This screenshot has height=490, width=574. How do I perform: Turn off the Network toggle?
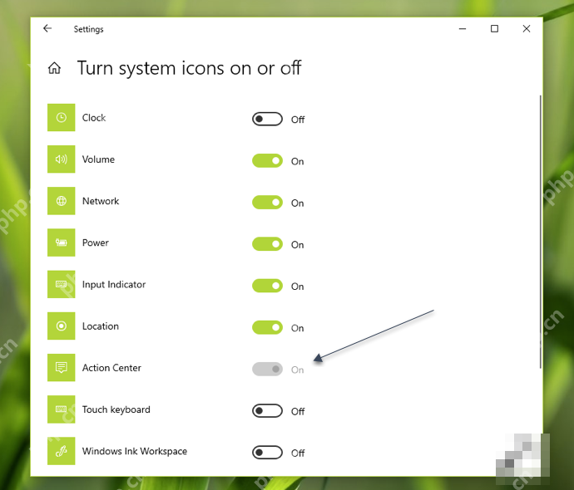tap(267, 202)
